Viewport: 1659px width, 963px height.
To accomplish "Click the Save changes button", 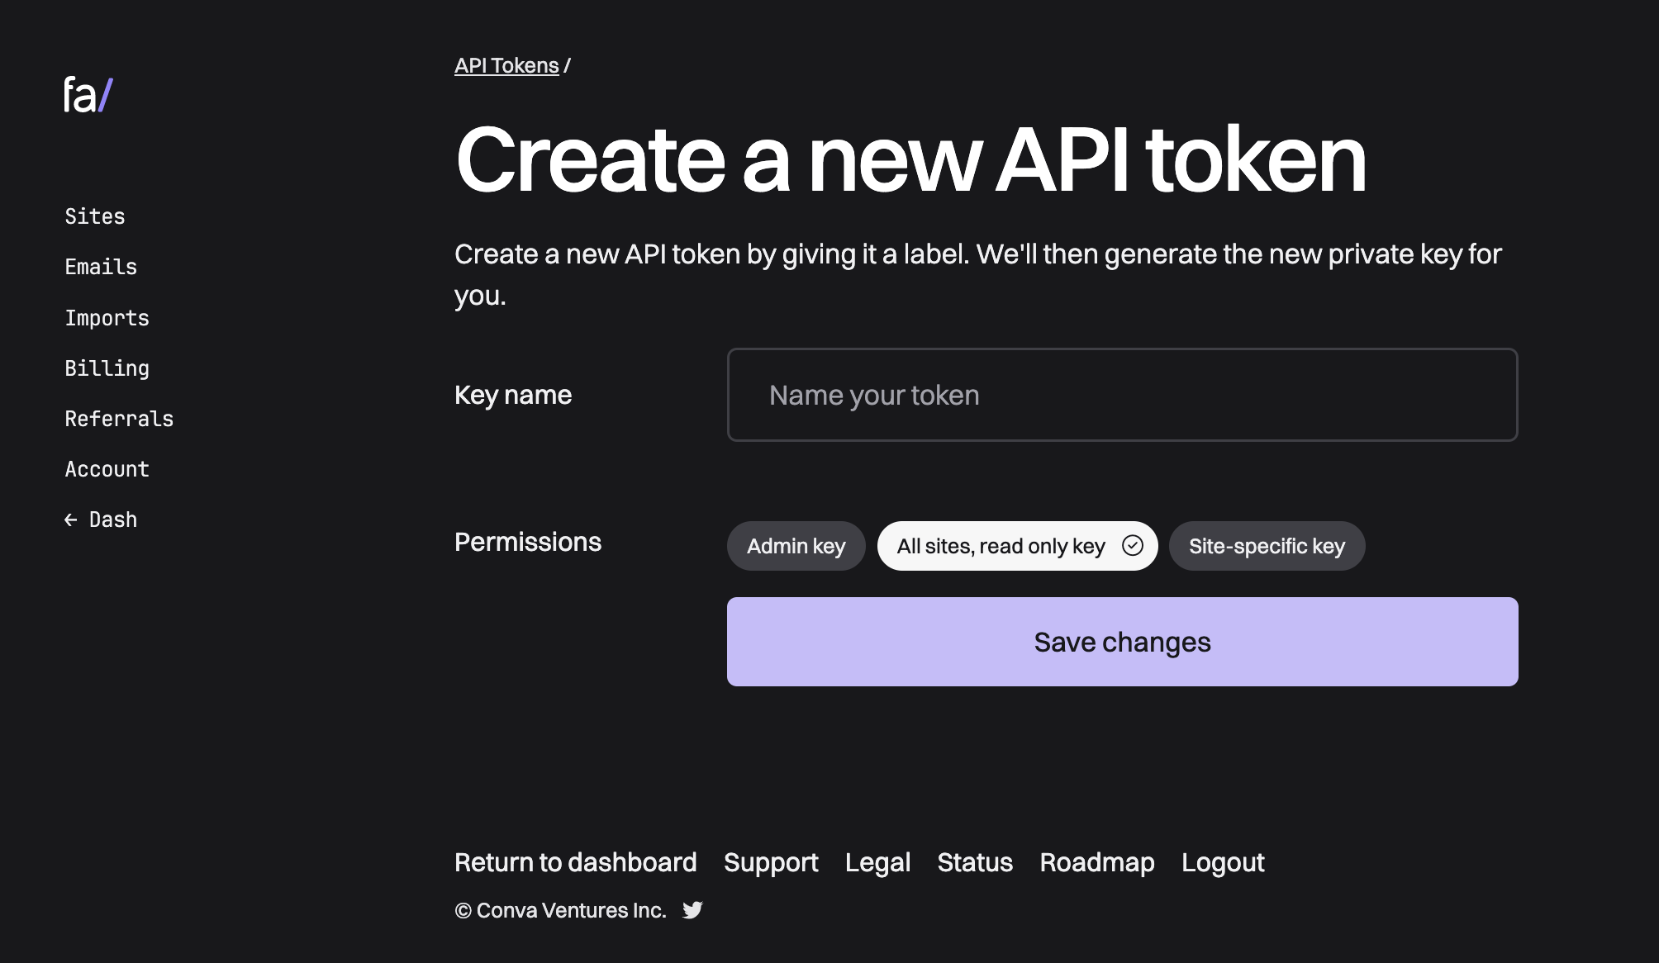I will (1122, 642).
